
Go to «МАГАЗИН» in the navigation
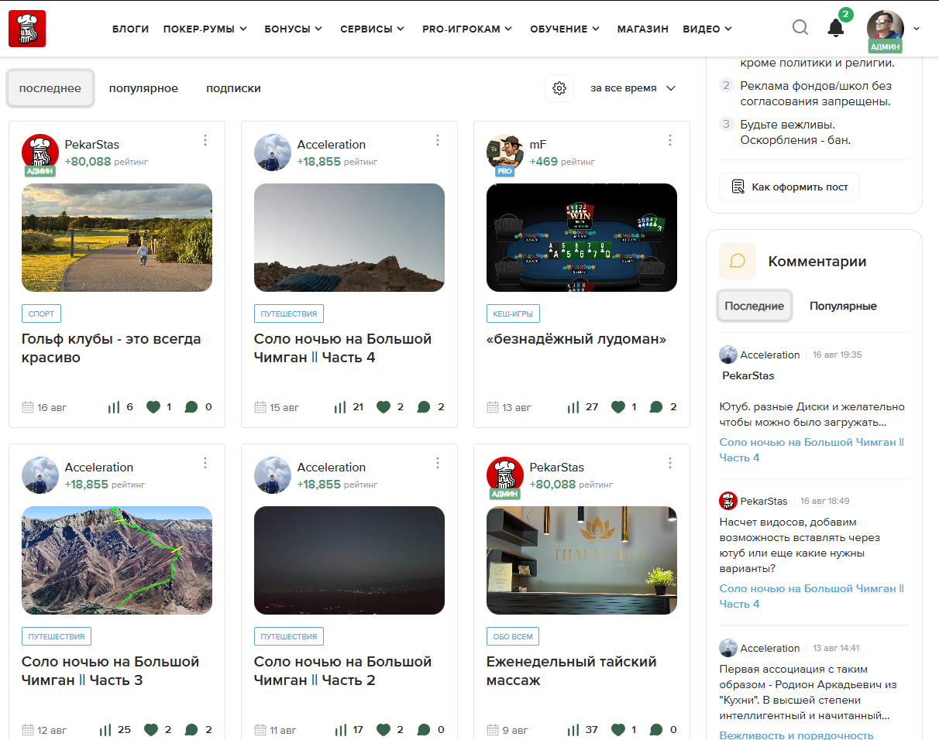click(x=642, y=29)
